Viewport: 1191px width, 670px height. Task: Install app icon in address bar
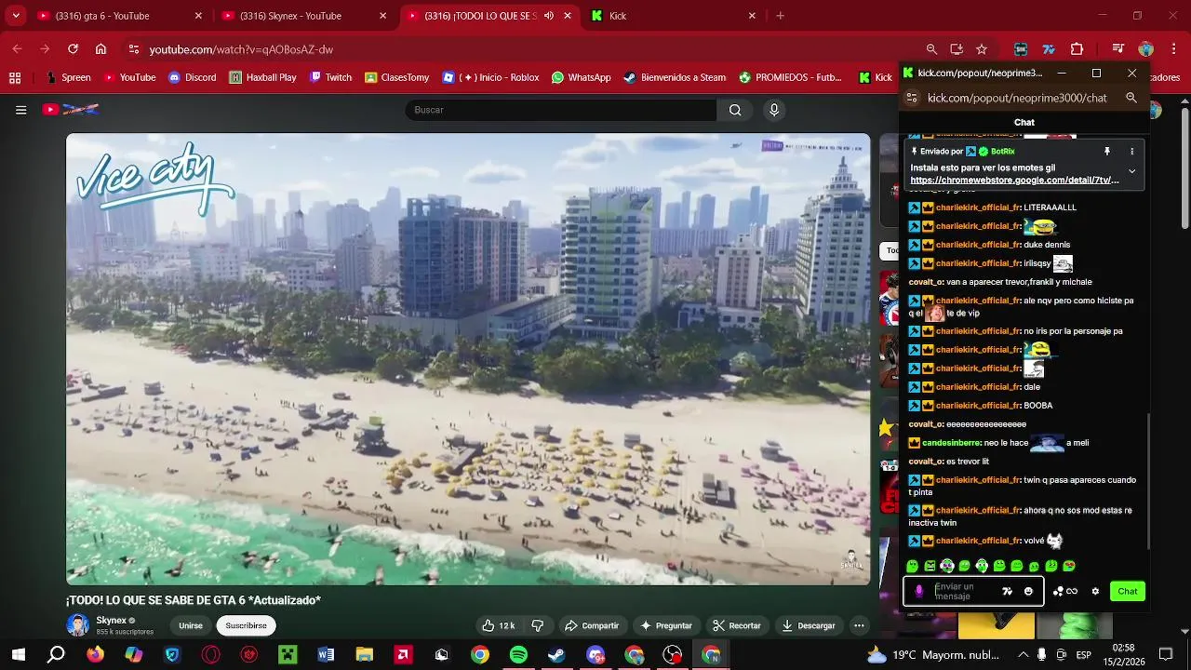(957, 49)
